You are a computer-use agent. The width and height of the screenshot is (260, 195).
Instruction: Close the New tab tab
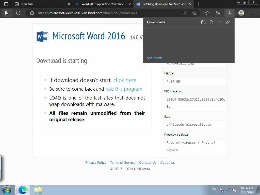tap(69, 4)
